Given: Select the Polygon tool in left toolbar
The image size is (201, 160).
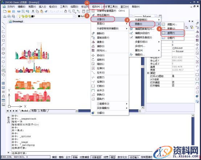Looking at the screenshot, I should pos(3,36).
